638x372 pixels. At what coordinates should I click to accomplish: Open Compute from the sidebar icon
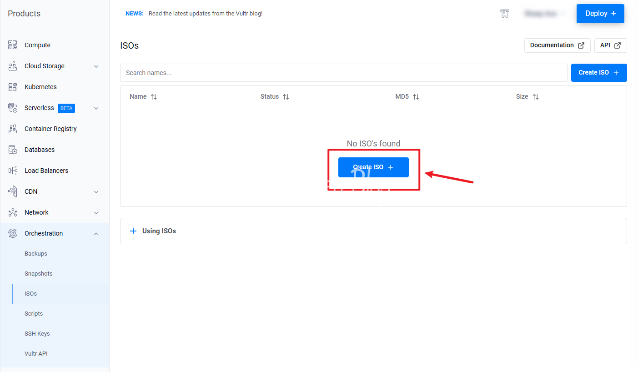pyautogui.click(x=13, y=45)
